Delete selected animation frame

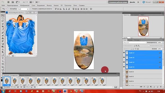[x=35, y=87]
